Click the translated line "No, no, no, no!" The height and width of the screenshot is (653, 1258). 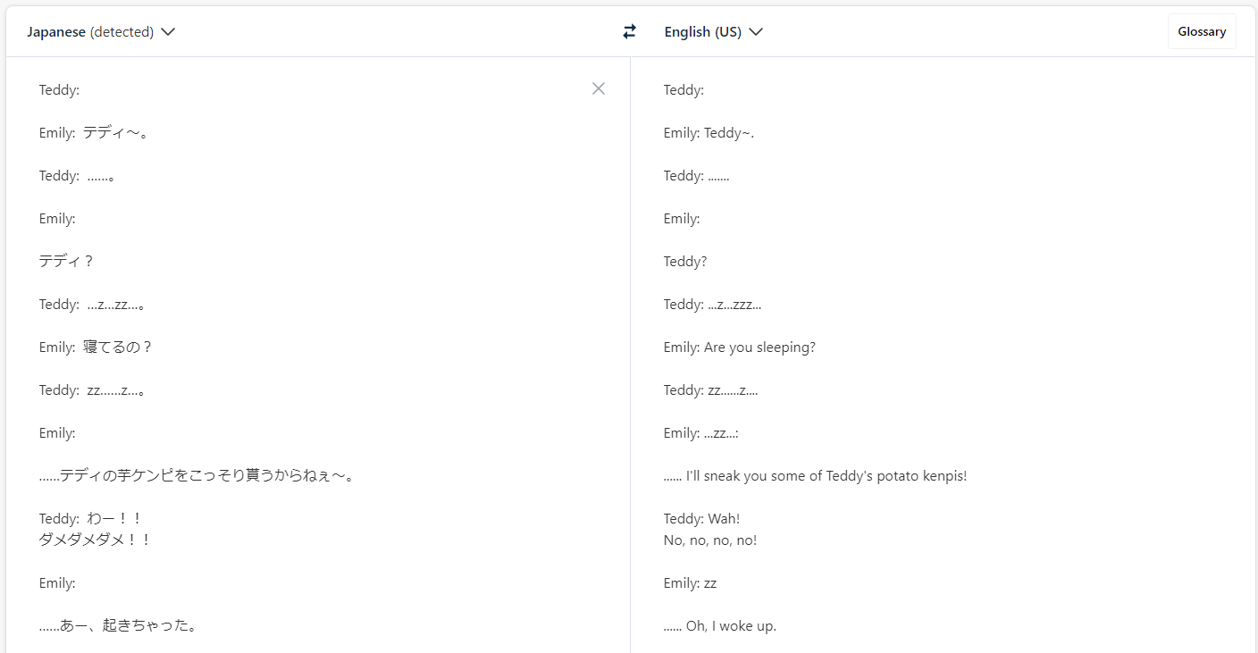click(710, 540)
